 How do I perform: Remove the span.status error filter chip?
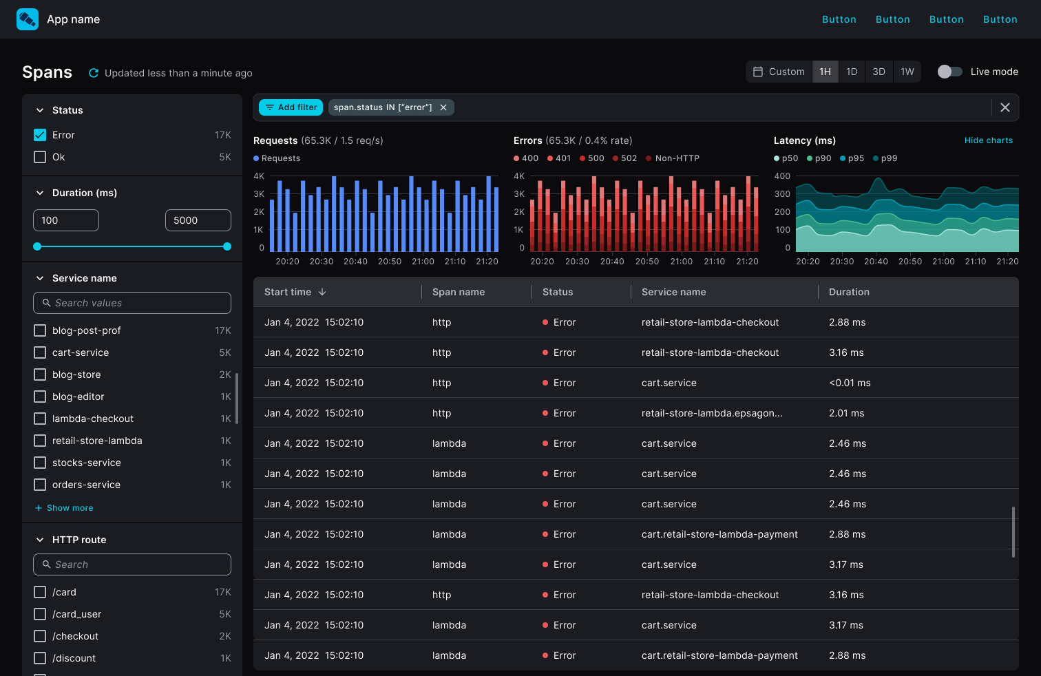click(x=443, y=107)
